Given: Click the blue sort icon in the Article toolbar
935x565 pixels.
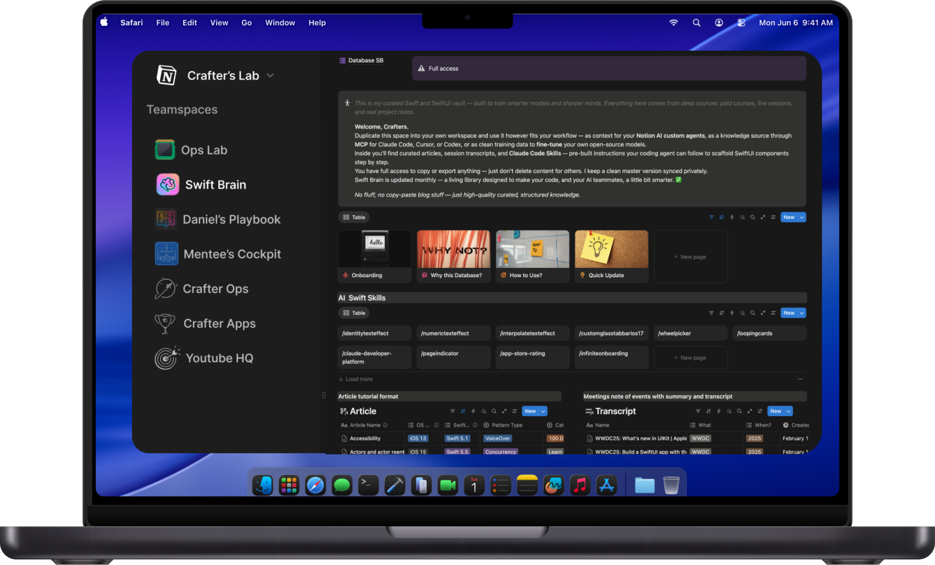Looking at the screenshot, I should (463, 411).
